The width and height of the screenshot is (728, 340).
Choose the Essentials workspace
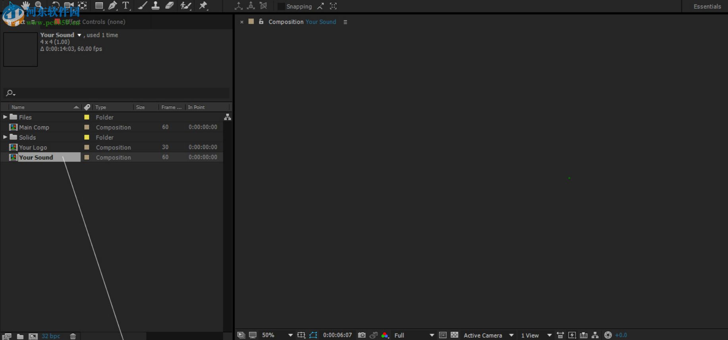pyautogui.click(x=707, y=6)
